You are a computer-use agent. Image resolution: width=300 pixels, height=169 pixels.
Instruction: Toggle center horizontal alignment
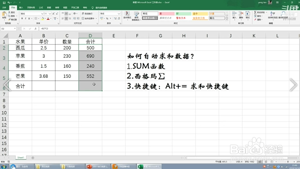pos(66,18)
